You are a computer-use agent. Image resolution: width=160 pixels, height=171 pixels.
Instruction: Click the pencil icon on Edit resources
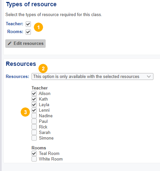pyautogui.click(x=10, y=44)
